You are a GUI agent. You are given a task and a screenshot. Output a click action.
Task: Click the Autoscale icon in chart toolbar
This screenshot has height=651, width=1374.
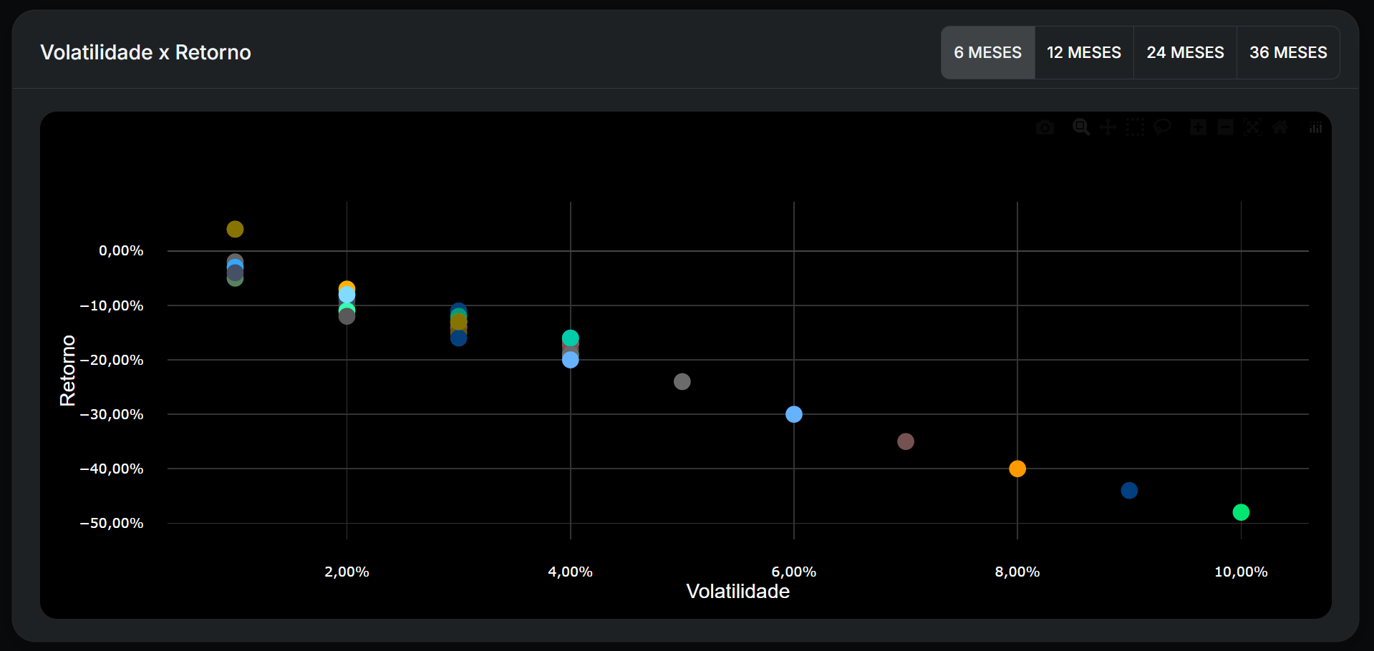(1252, 127)
